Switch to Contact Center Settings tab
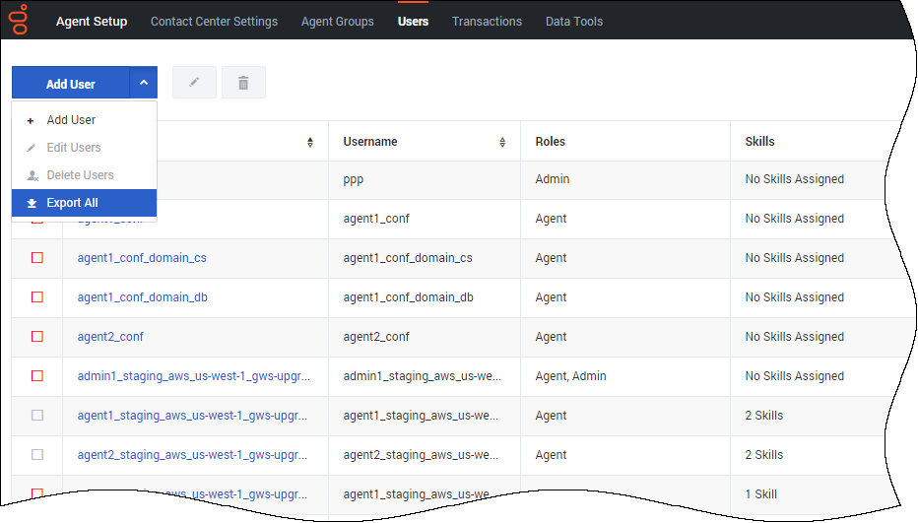 214,21
